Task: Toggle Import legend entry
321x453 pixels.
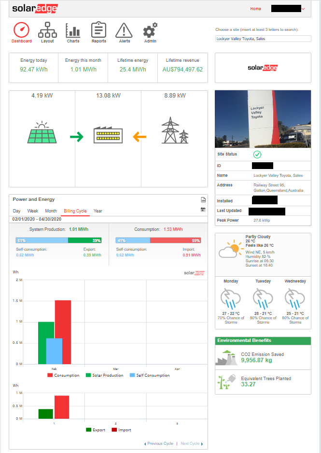Action: [121, 430]
